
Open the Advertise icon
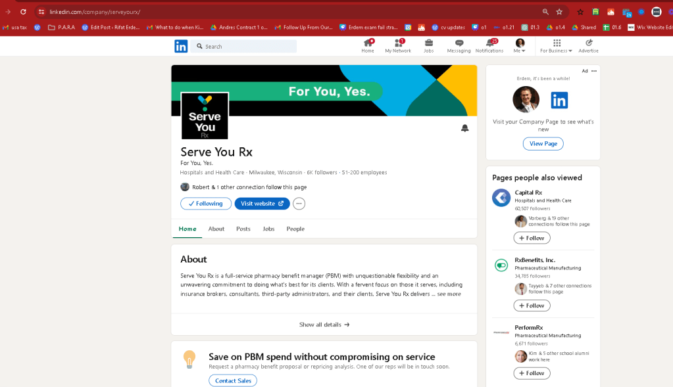(588, 46)
